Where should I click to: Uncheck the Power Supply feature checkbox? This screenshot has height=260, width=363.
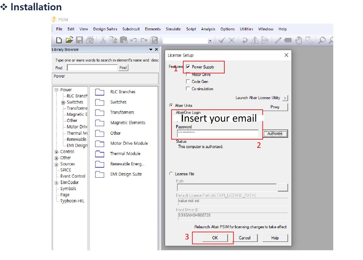[x=188, y=67]
